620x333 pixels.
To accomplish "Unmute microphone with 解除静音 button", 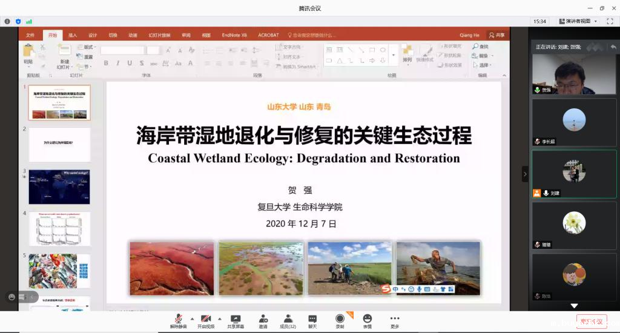I will pyautogui.click(x=179, y=320).
